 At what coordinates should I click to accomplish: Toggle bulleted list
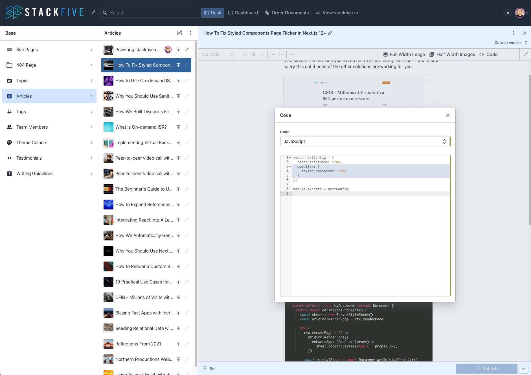273,54
